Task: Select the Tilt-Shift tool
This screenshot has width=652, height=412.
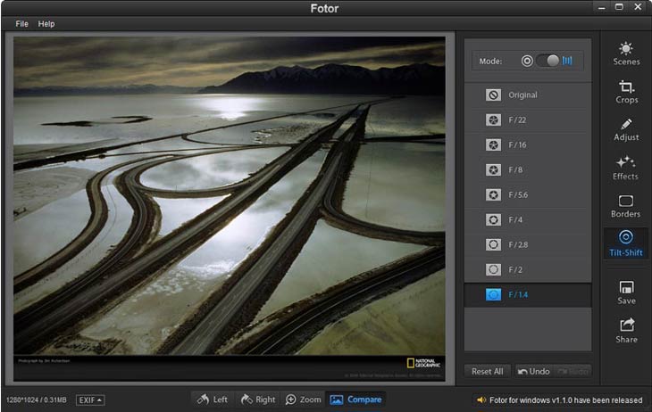Action: (x=626, y=243)
